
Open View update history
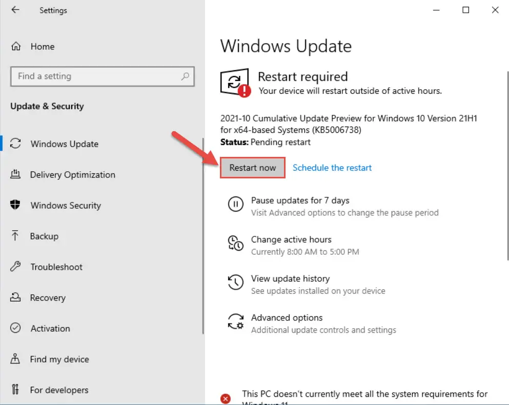290,278
